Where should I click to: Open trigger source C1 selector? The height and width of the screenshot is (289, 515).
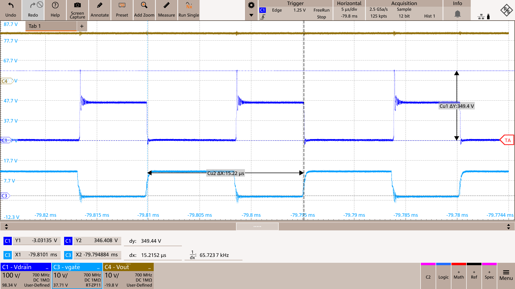point(263,10)
